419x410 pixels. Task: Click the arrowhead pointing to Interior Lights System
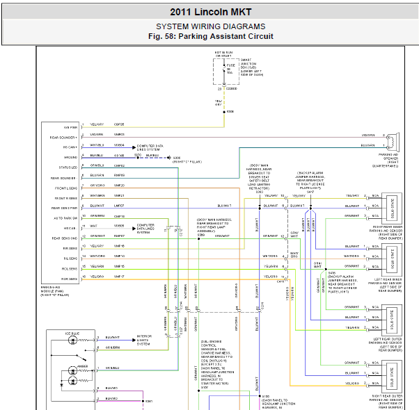(134, 340)
